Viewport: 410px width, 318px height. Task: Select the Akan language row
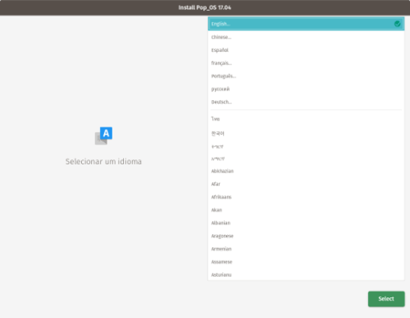[x=306, y=210]
